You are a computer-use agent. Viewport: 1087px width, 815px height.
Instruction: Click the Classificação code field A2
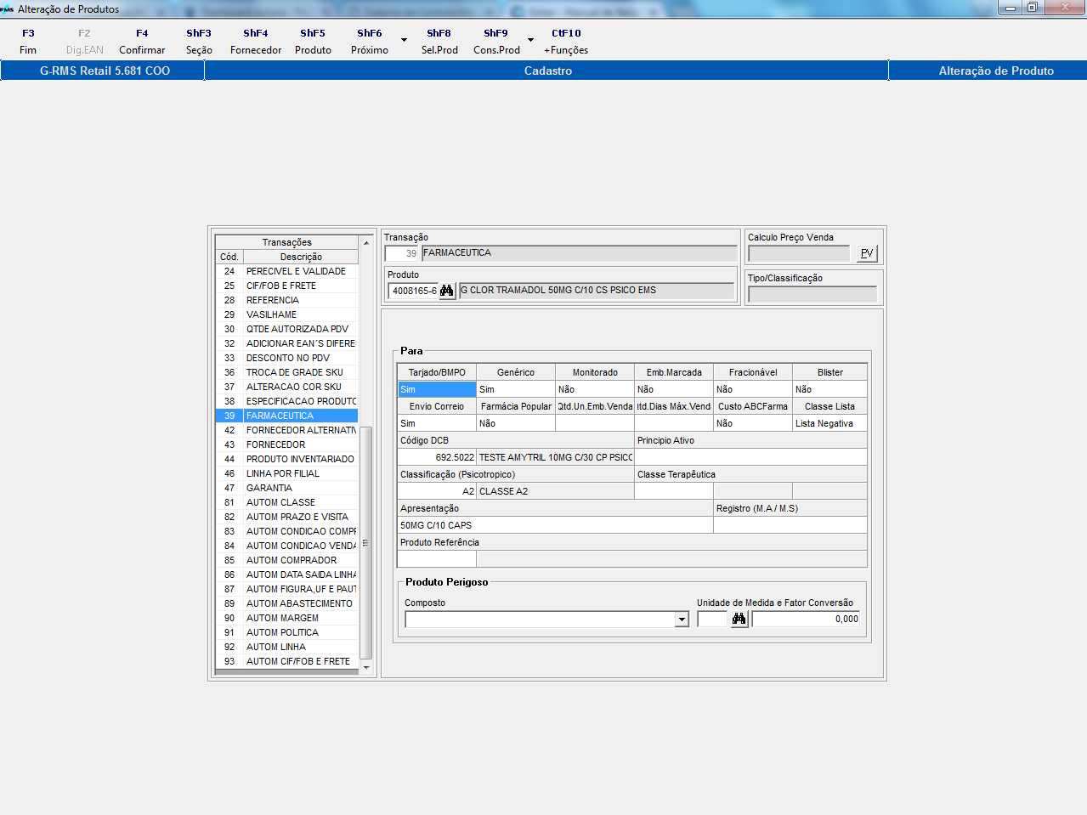(437, 491)
